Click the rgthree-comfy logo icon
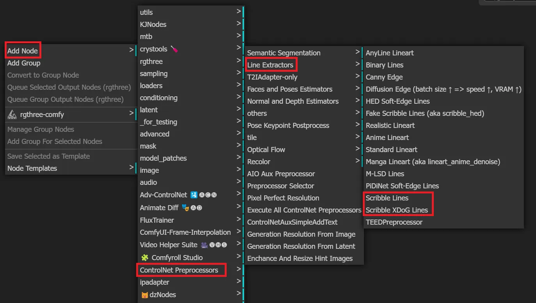Screen dimensions: 536x303 [12, 114]
